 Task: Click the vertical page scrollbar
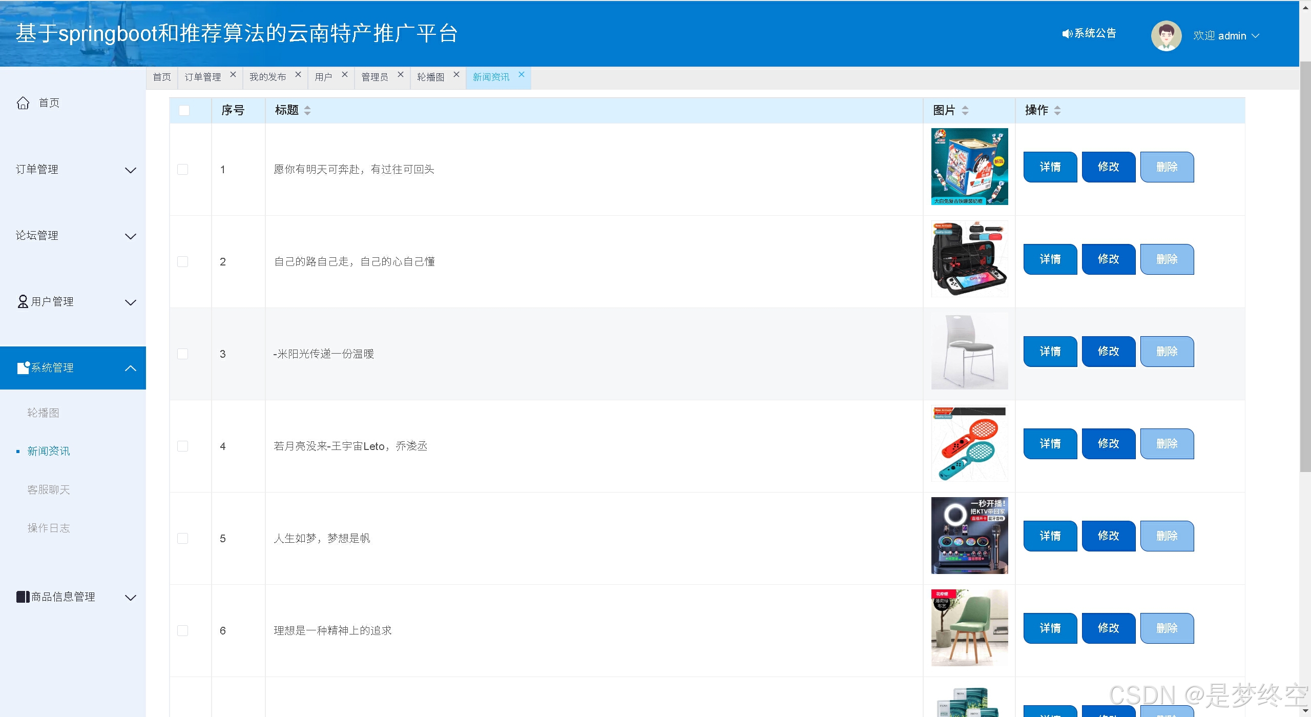[x=1305, y=267]
